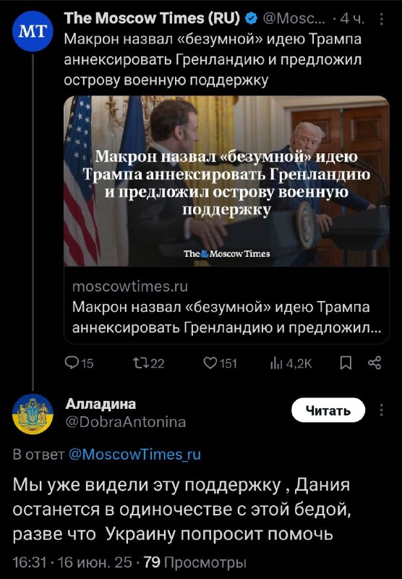Open Алладина's Ukrainian emblem avatar
The height and width of the screenshot is (579, 402).
click(33, 414)
